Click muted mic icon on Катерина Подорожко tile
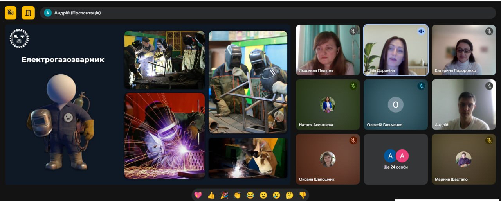 point(489,31)
